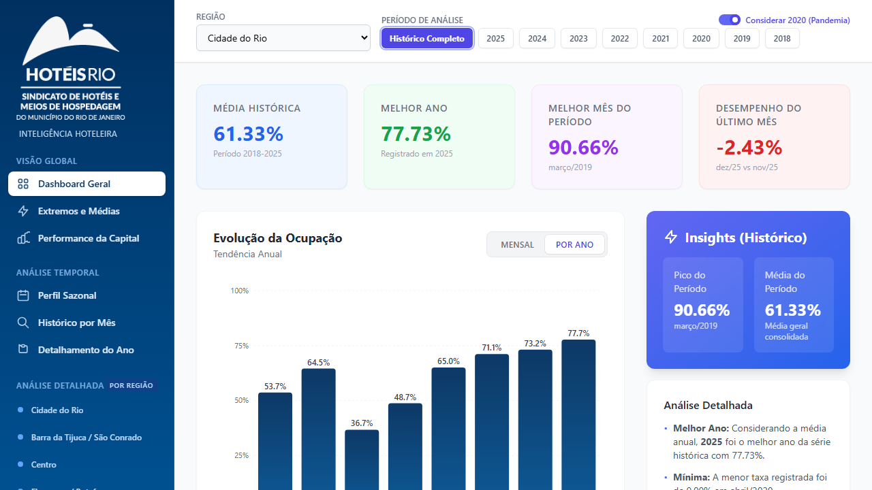This screenshot has width=872, height=490.
Task: Click the Perfil Sazonal calendar icon
Action: coord(23,295)
